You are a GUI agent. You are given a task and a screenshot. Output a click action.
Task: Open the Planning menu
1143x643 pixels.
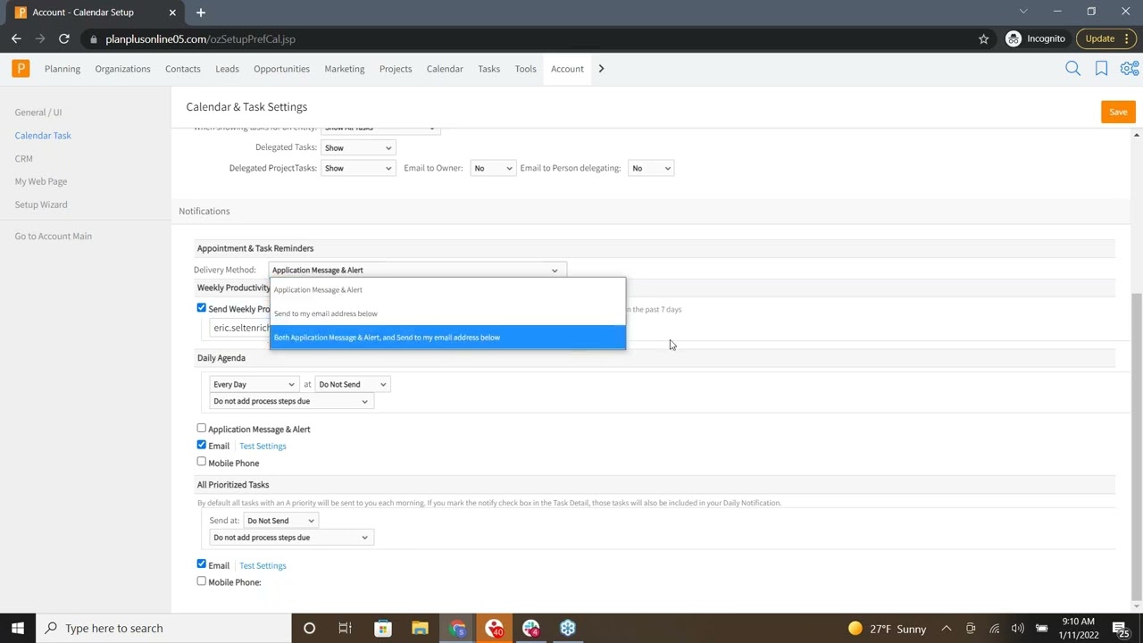[x=63, y=69]
